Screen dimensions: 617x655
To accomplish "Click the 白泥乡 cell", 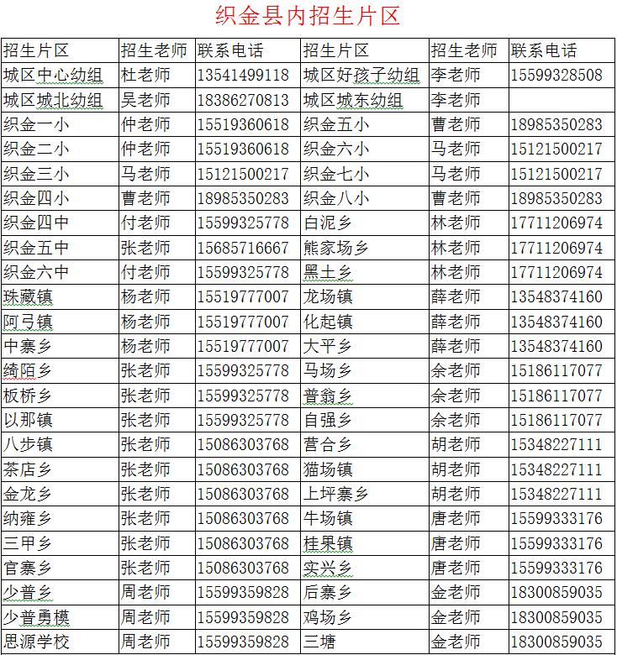I will tap(365, 223).
